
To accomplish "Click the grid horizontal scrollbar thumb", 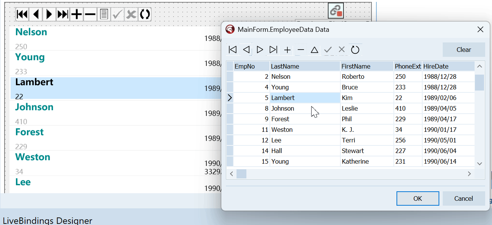I will 241,174.
